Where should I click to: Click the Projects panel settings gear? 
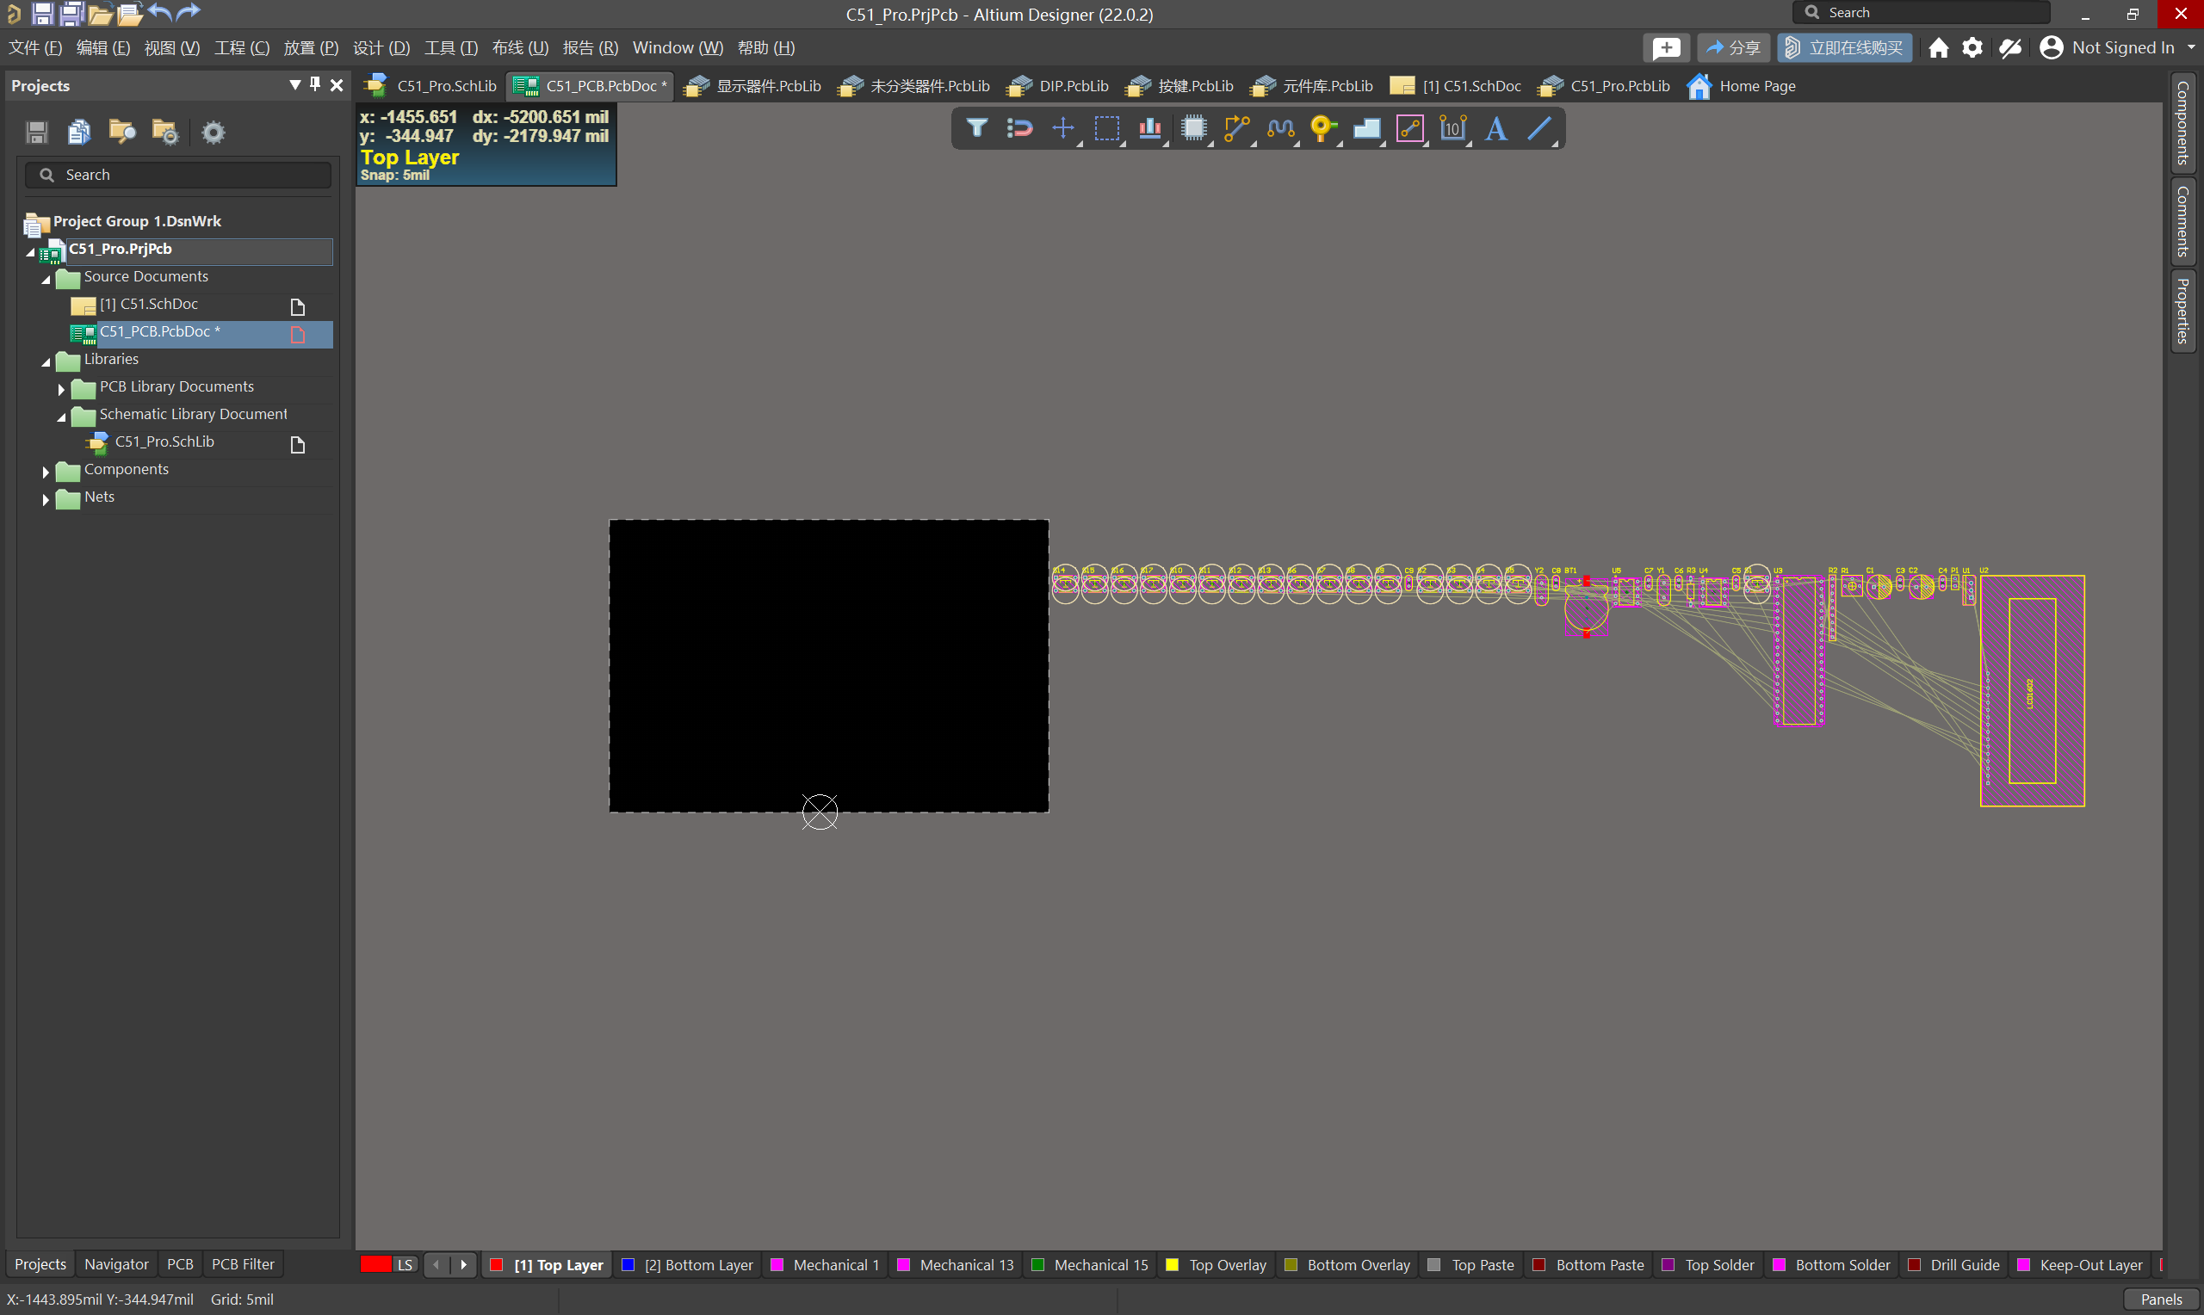(x=213, y=133)
